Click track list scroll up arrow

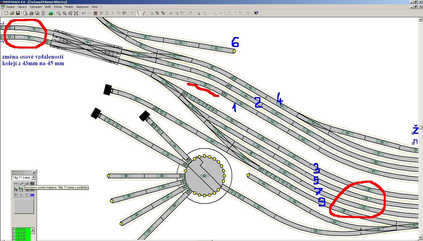(x=32, y=230)
